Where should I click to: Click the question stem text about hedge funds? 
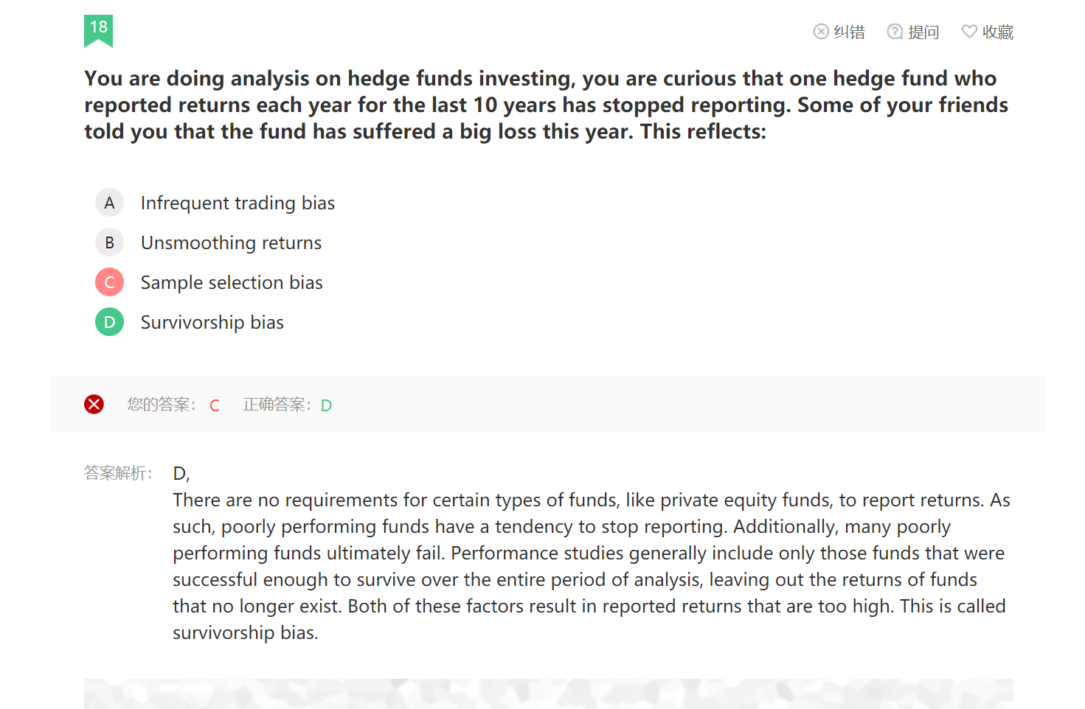pyautogui.click(x=546, y=105)
